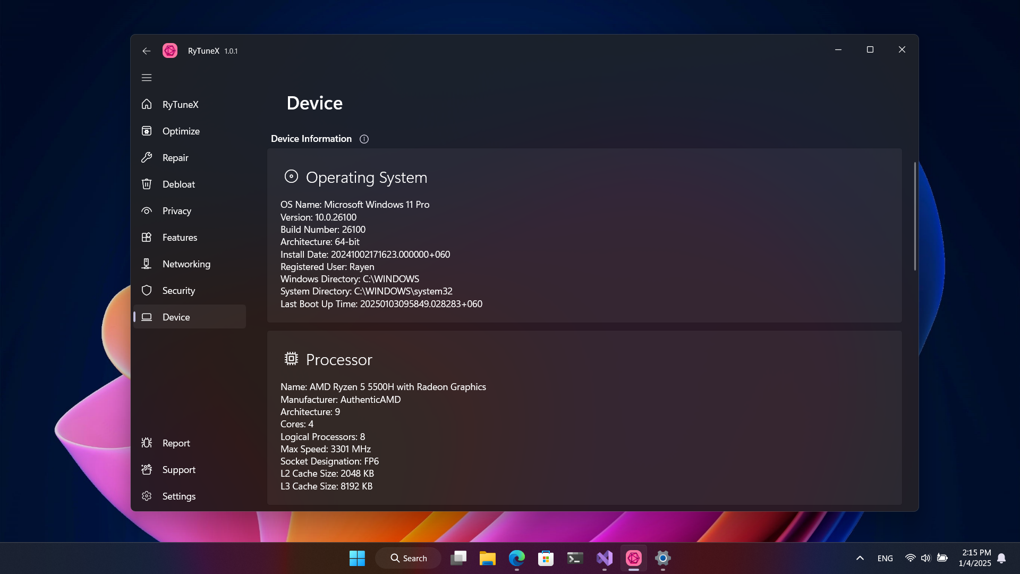Collapse the hamburger navigation menu

[147, 78]
